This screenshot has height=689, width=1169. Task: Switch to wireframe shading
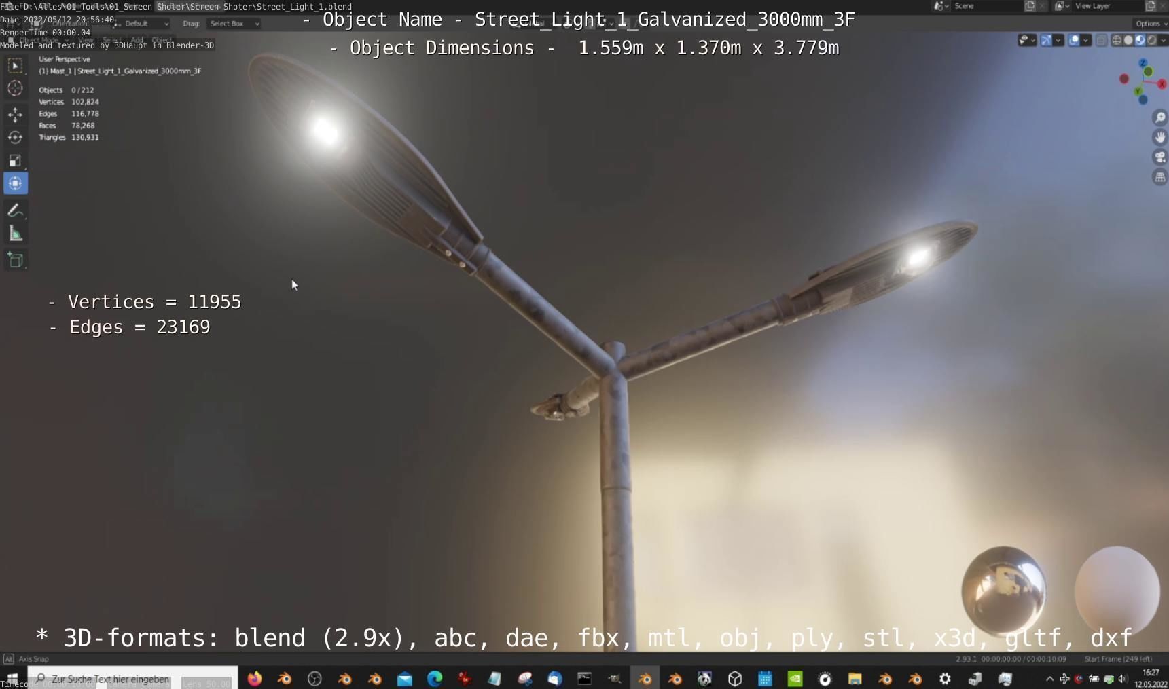(1117, 40)
